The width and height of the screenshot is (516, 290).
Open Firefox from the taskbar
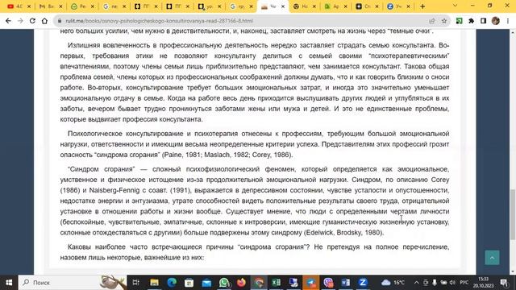(241, 283)
